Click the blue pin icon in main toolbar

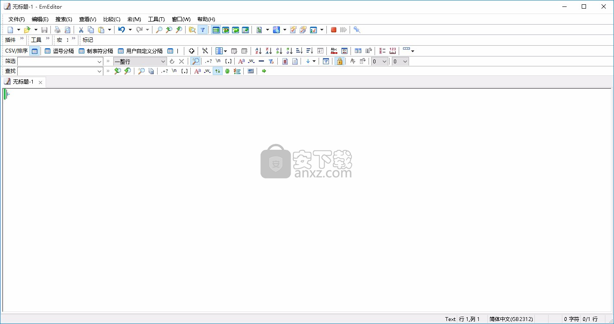coord(357,30)
